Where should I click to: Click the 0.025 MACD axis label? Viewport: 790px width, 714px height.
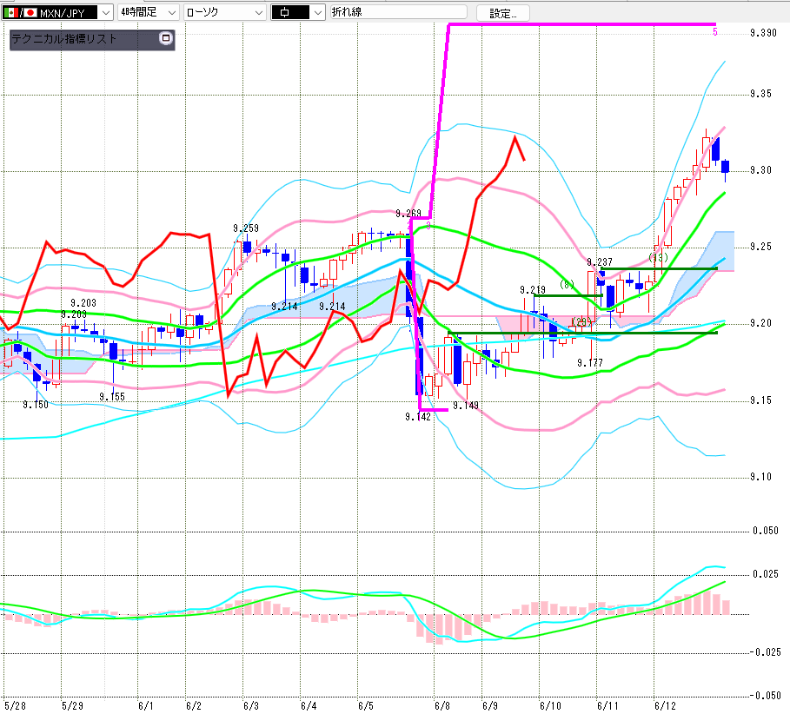pyautogui.click(x=766, y=574)
